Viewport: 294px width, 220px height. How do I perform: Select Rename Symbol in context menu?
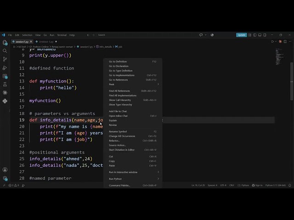[133, 132]
